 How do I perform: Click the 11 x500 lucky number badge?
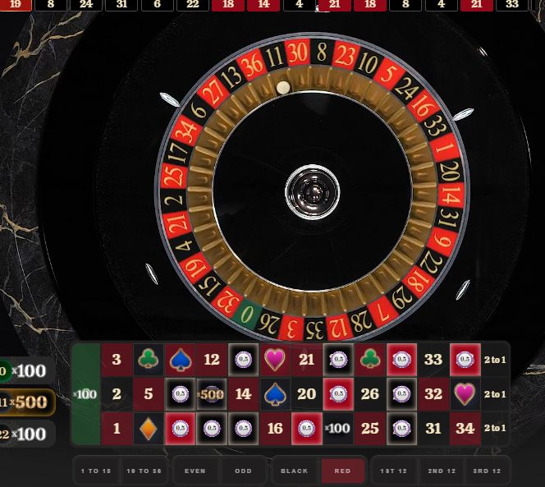(x=27, y=402)
